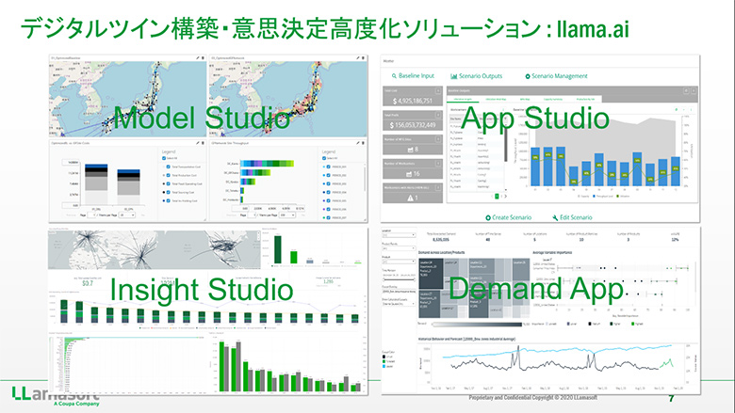Open the Scenario Outputs section

[x=481, y=76]
